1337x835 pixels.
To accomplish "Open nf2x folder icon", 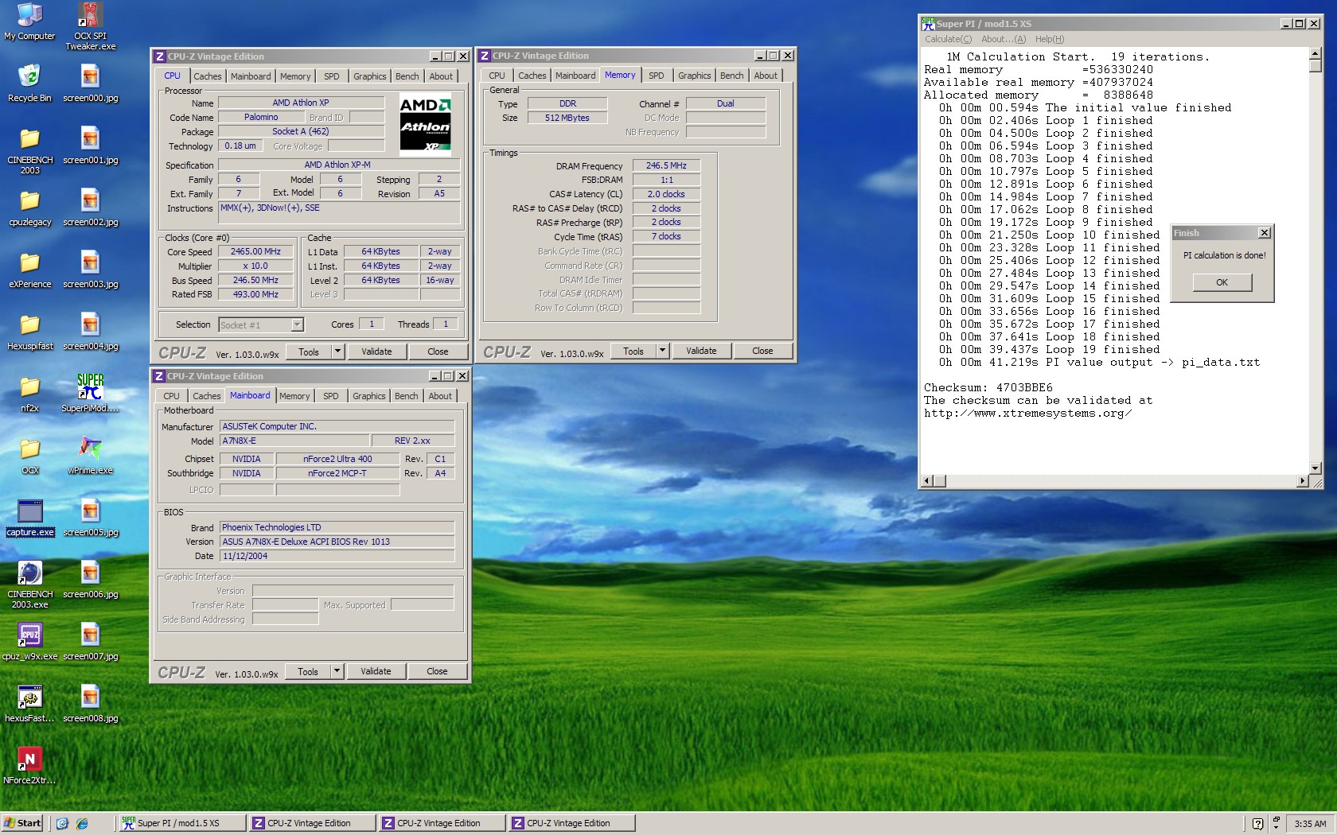I will (x=29, y=394).
